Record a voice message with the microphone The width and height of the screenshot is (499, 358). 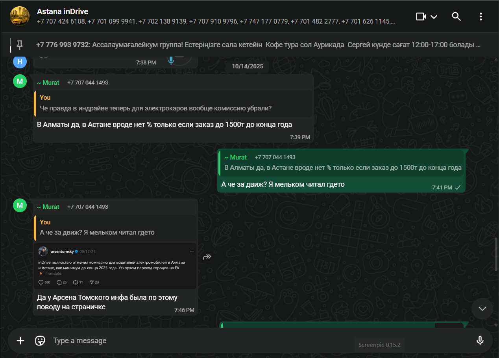480,341
